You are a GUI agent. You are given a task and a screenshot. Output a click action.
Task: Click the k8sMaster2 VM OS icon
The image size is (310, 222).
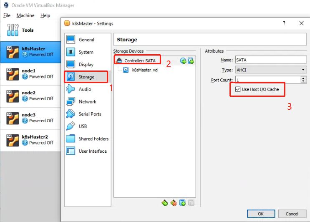(13, 141)
